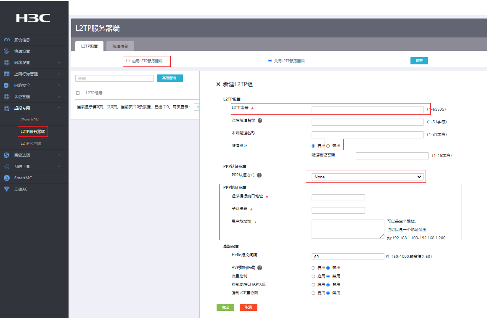Image resolution: width=487 pixels, height=318 pixels.
Task: Click the 认证管理 sidebar icon
Action: 7,97
